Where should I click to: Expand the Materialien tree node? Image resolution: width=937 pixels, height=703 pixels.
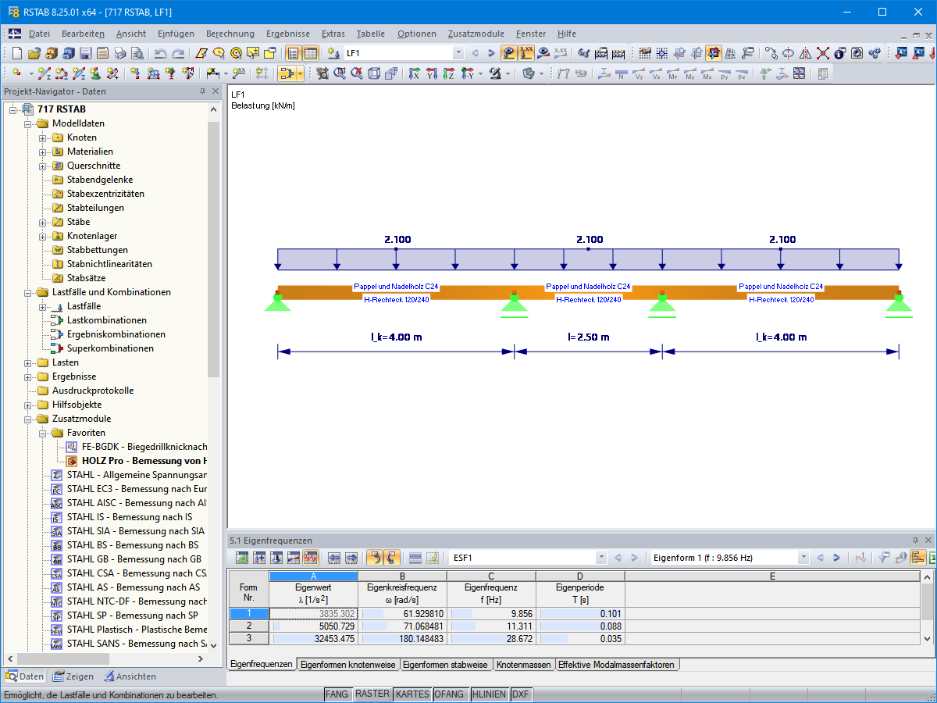pos(43,152)
